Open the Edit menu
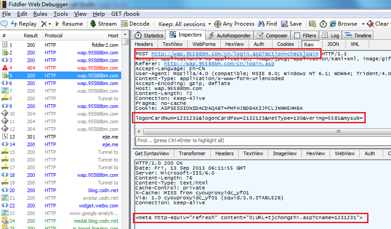 (x=22, y=13)
